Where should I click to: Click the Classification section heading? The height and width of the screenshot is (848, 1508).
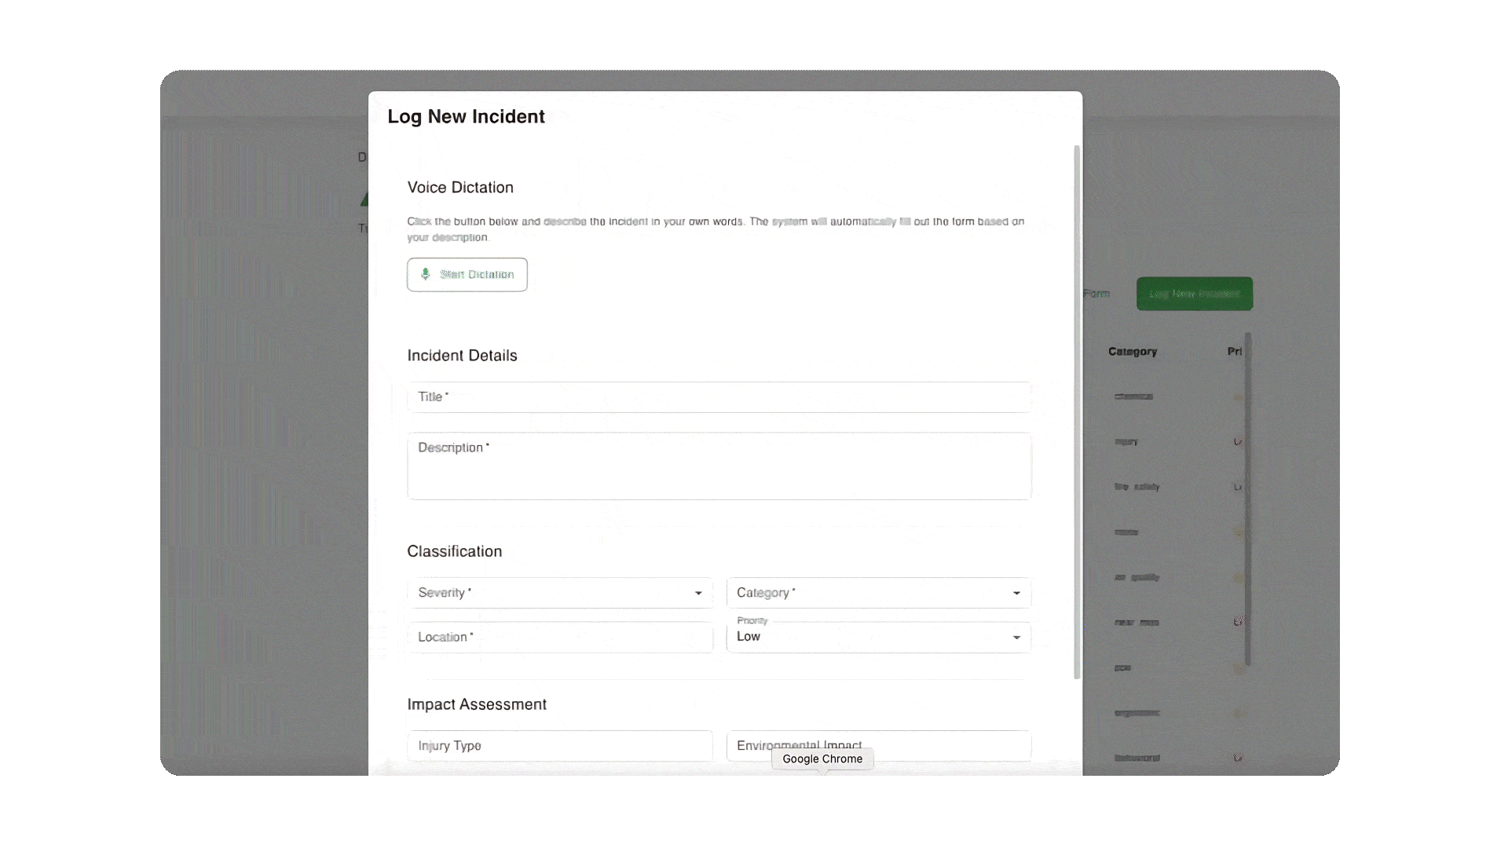pos(454,551)
